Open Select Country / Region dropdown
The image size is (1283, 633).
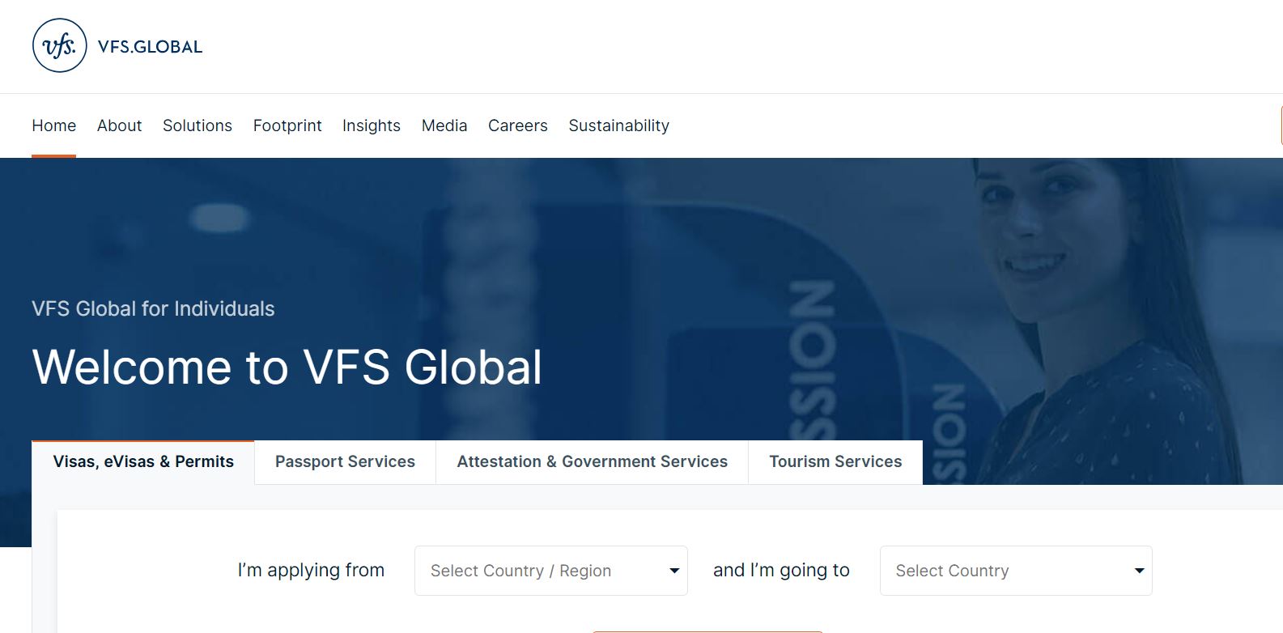[551, 571]
